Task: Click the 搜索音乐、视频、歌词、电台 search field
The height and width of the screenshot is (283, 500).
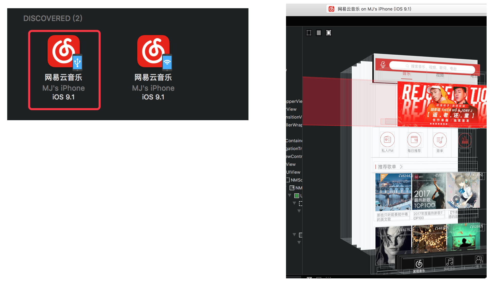Action: click(x=432, y=67)
